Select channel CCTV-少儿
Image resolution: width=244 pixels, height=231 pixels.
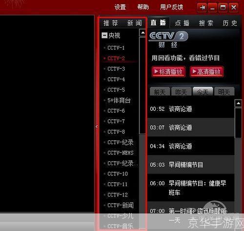pyautogui.click(x=121, y=216)
